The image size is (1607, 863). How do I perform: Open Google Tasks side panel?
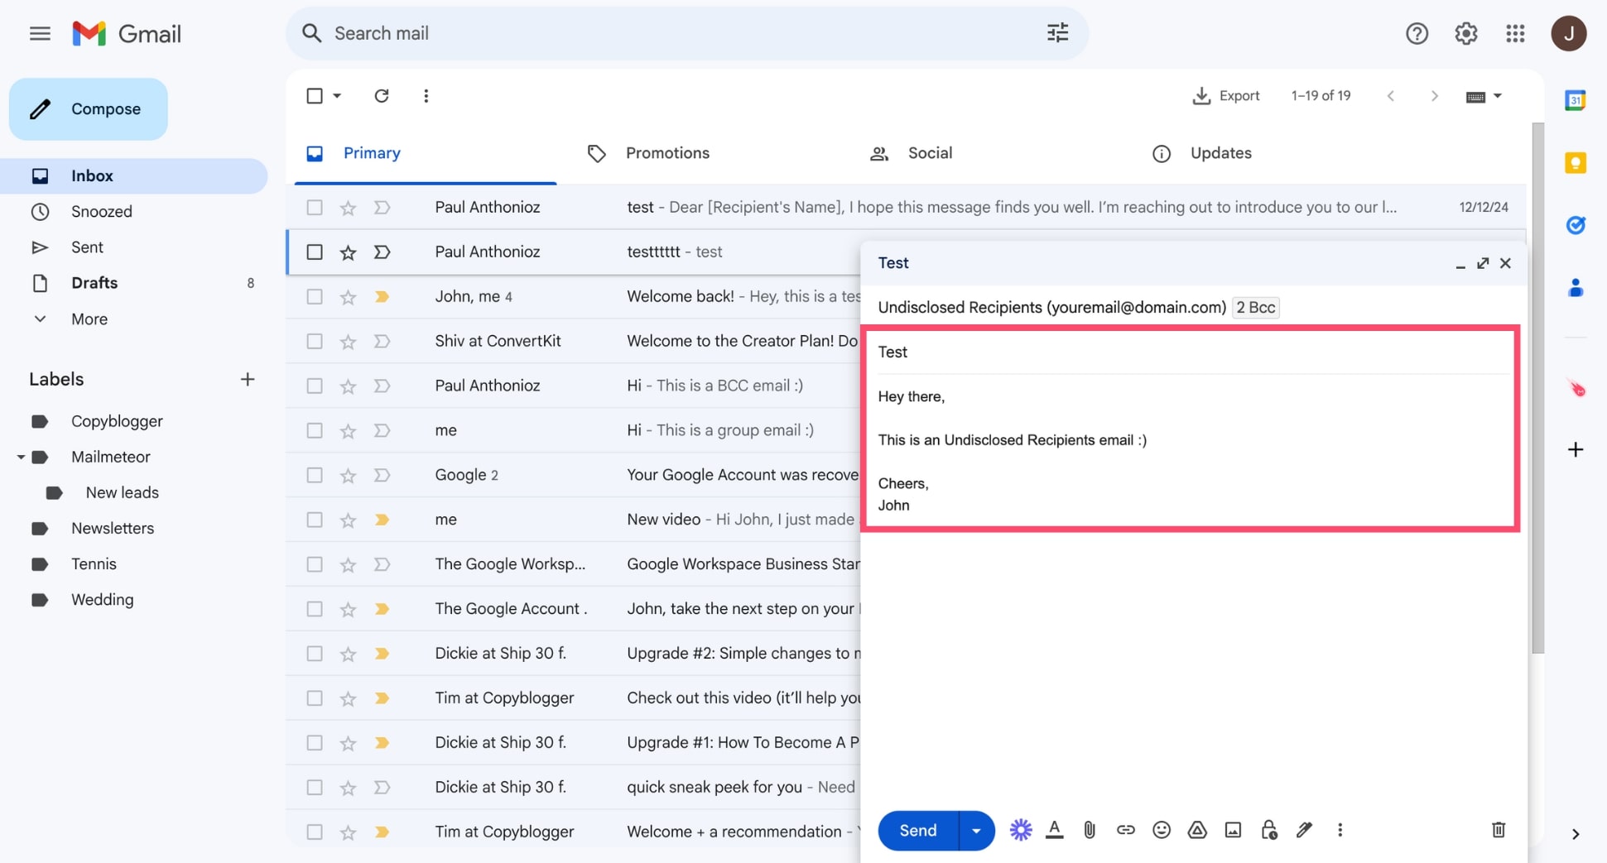tap(1575, 225)
